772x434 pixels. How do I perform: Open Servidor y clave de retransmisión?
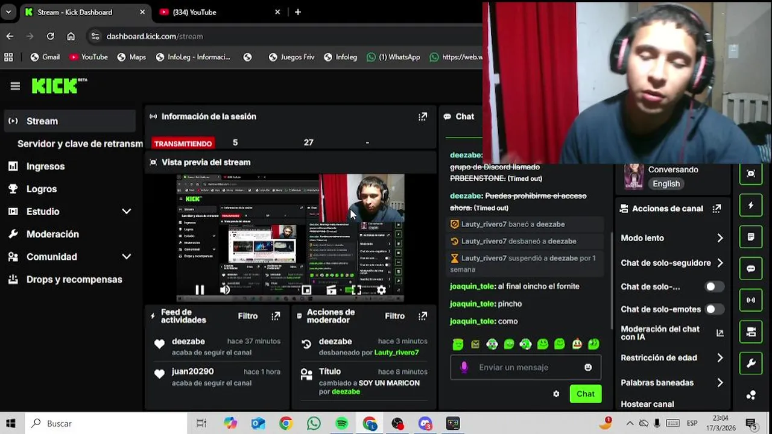pos(80,143)
